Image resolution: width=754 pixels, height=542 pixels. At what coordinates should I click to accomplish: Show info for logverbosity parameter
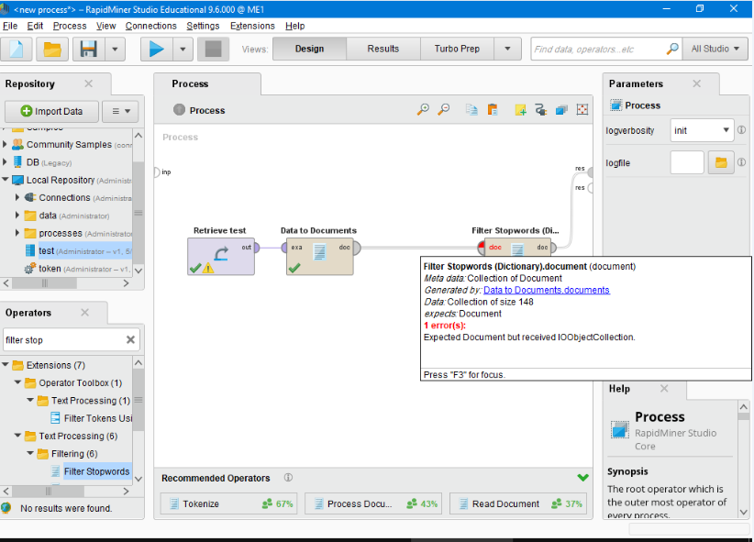click(741, 130)
